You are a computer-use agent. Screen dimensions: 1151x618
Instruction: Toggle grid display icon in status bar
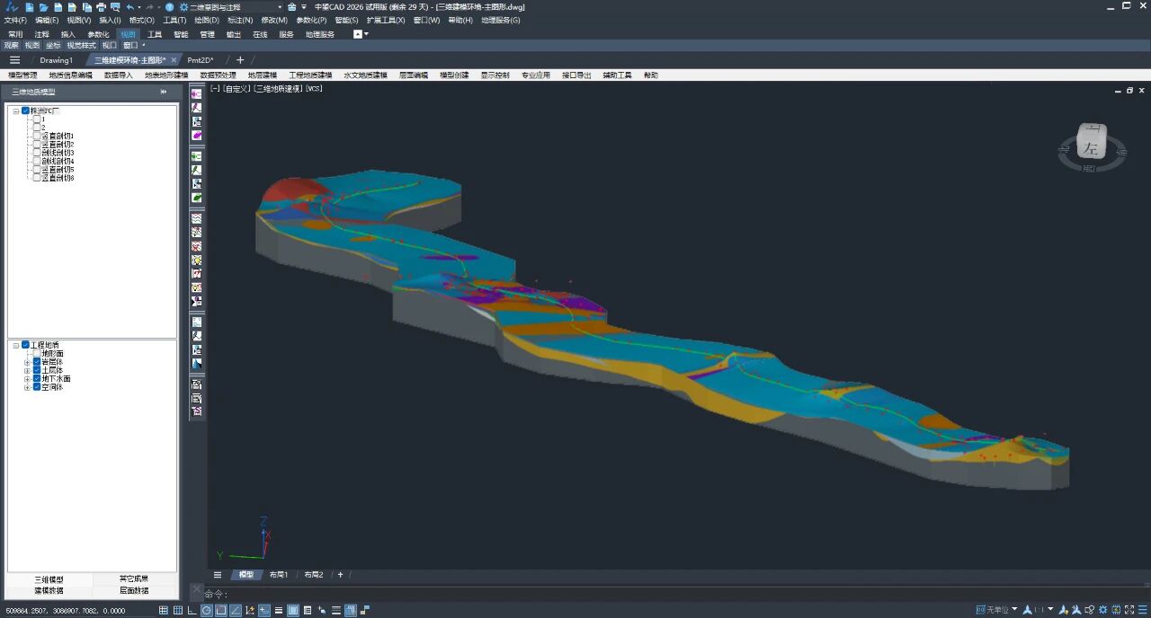pyautogui.click(x=164, y=611)
